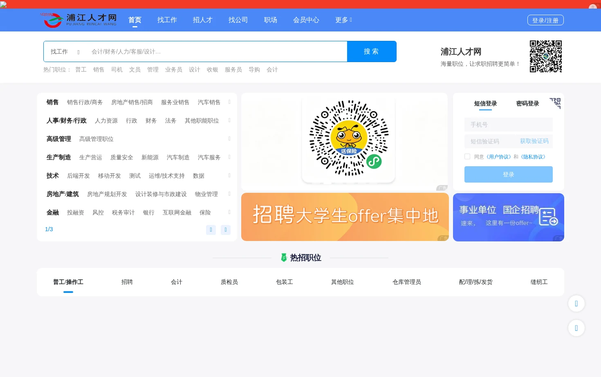Expand the 高级管理 category row arrow
This screenshot has width=601, height=377.
pyautogui.click(x=229, y=138)
